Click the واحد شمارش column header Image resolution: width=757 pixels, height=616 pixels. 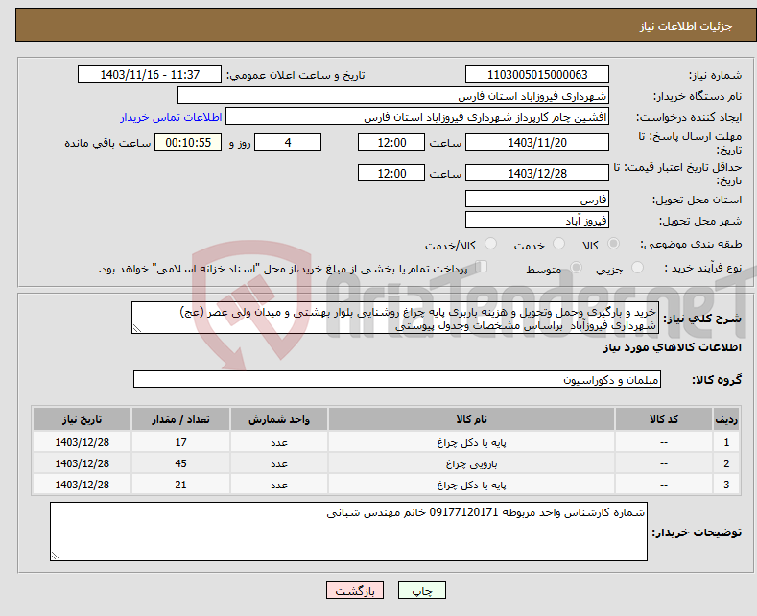coord(279,419)
